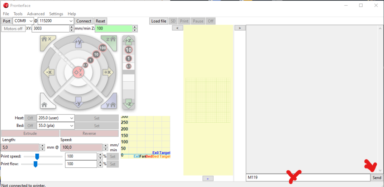Click the Print flow slider handle
Screen dimensions: 384x187
tap(35, 164)
